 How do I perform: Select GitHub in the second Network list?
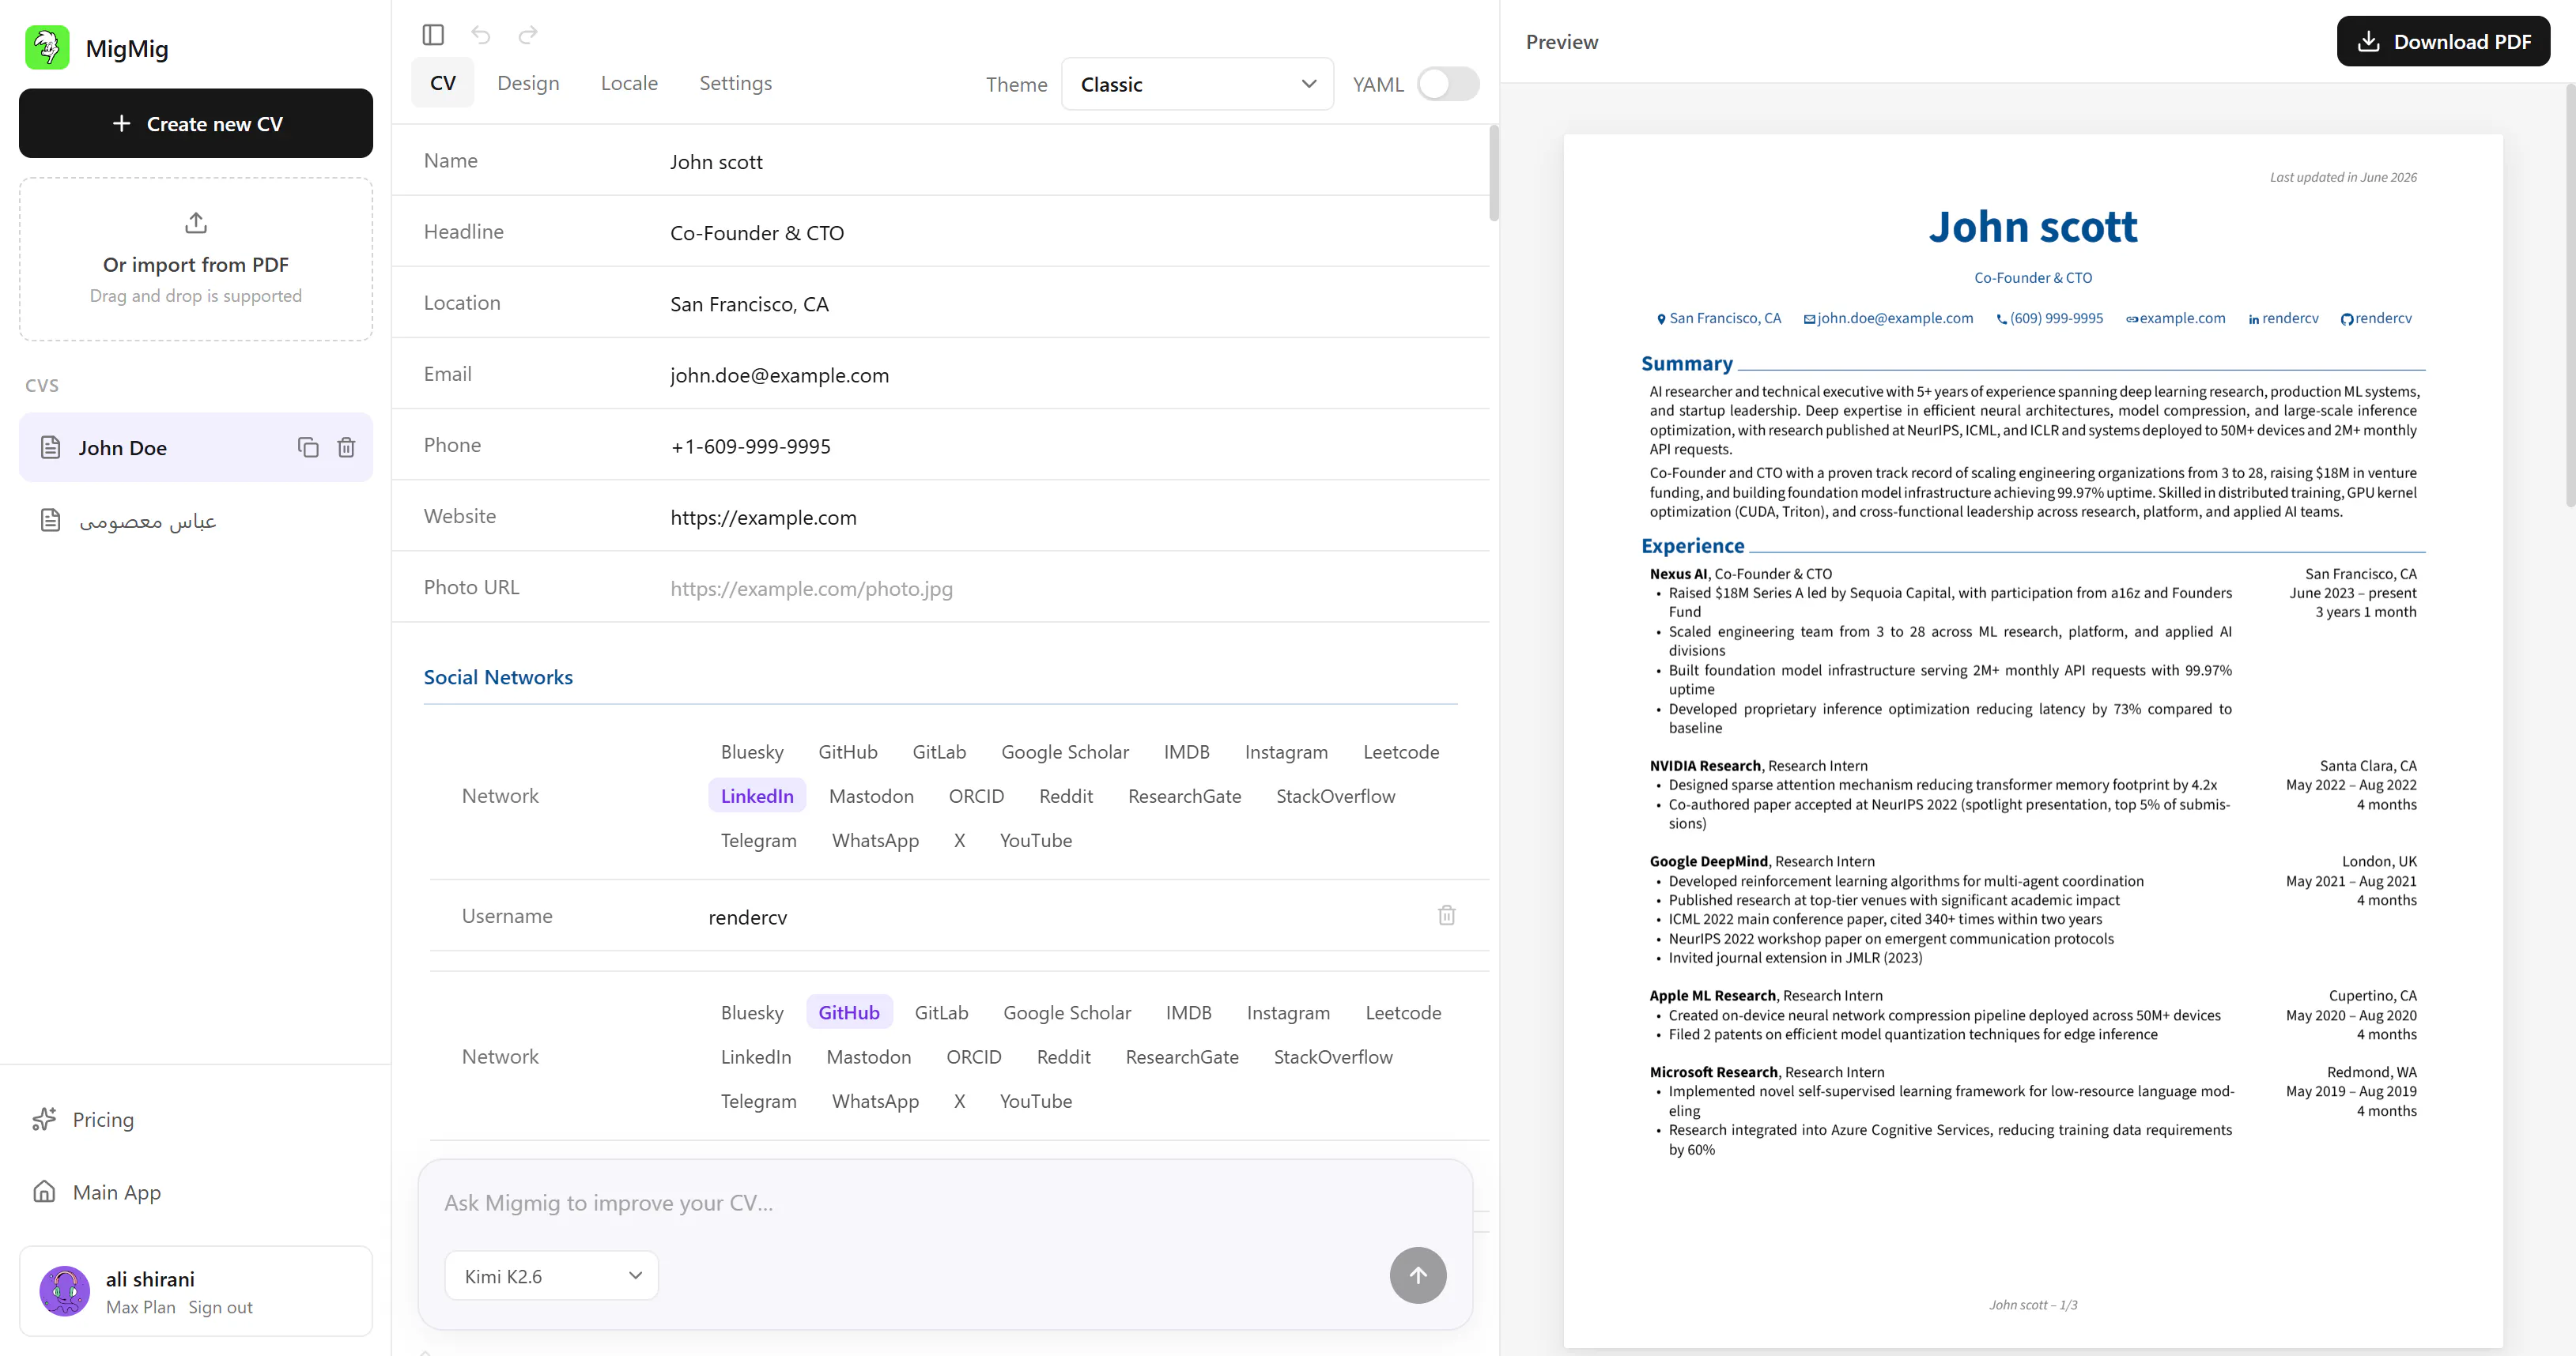coord(849,1012)
